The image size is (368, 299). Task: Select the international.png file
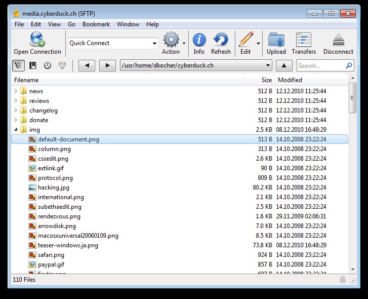point(61,197)
